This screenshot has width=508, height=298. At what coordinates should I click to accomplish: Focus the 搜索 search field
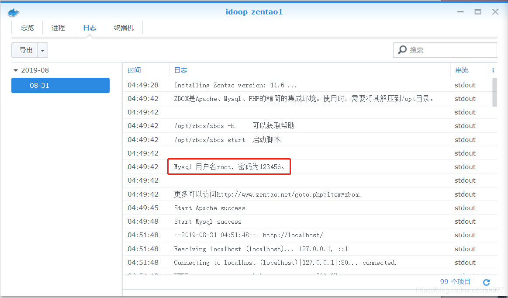click(x=445, y=50)
